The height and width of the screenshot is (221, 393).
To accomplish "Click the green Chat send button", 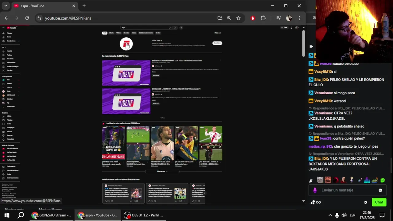I will coord(379,202).
